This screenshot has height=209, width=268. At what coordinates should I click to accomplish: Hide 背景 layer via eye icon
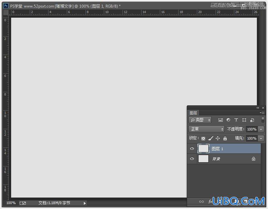pyautogui.click(x=192, y=159)
